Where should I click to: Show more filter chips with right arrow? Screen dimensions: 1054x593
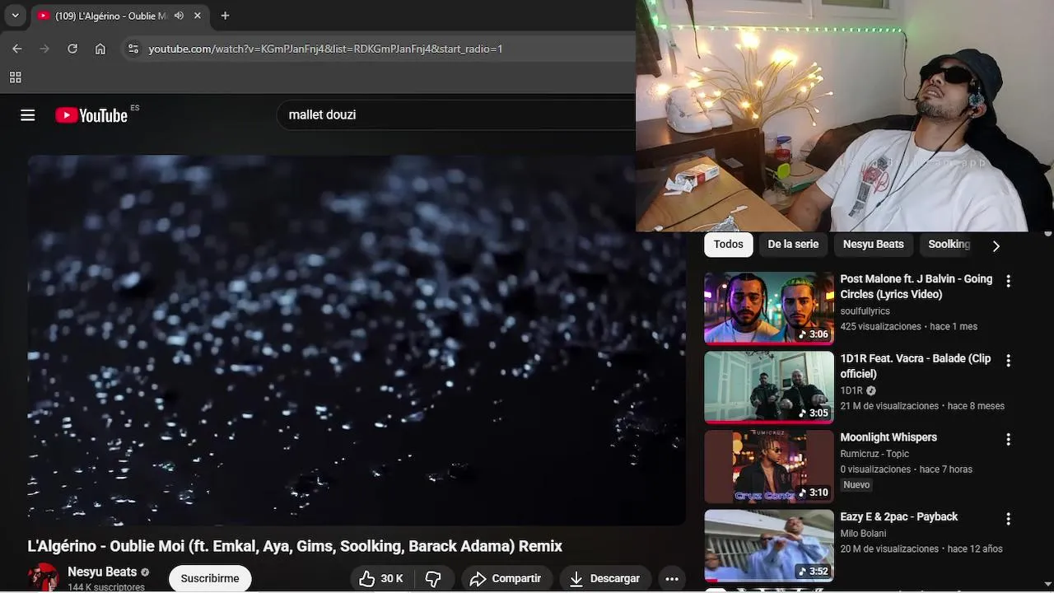coord(996,245)
